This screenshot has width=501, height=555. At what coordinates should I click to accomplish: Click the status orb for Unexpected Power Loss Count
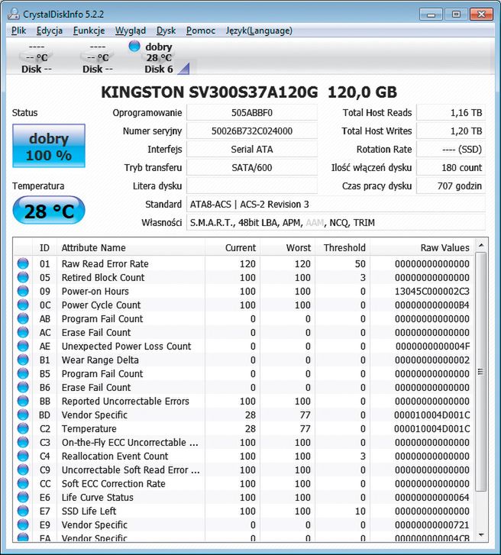click(23, 346)
